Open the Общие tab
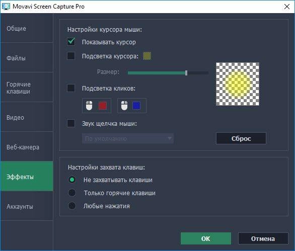The width and height of the screenshot is (295, 251). [27, 28]
